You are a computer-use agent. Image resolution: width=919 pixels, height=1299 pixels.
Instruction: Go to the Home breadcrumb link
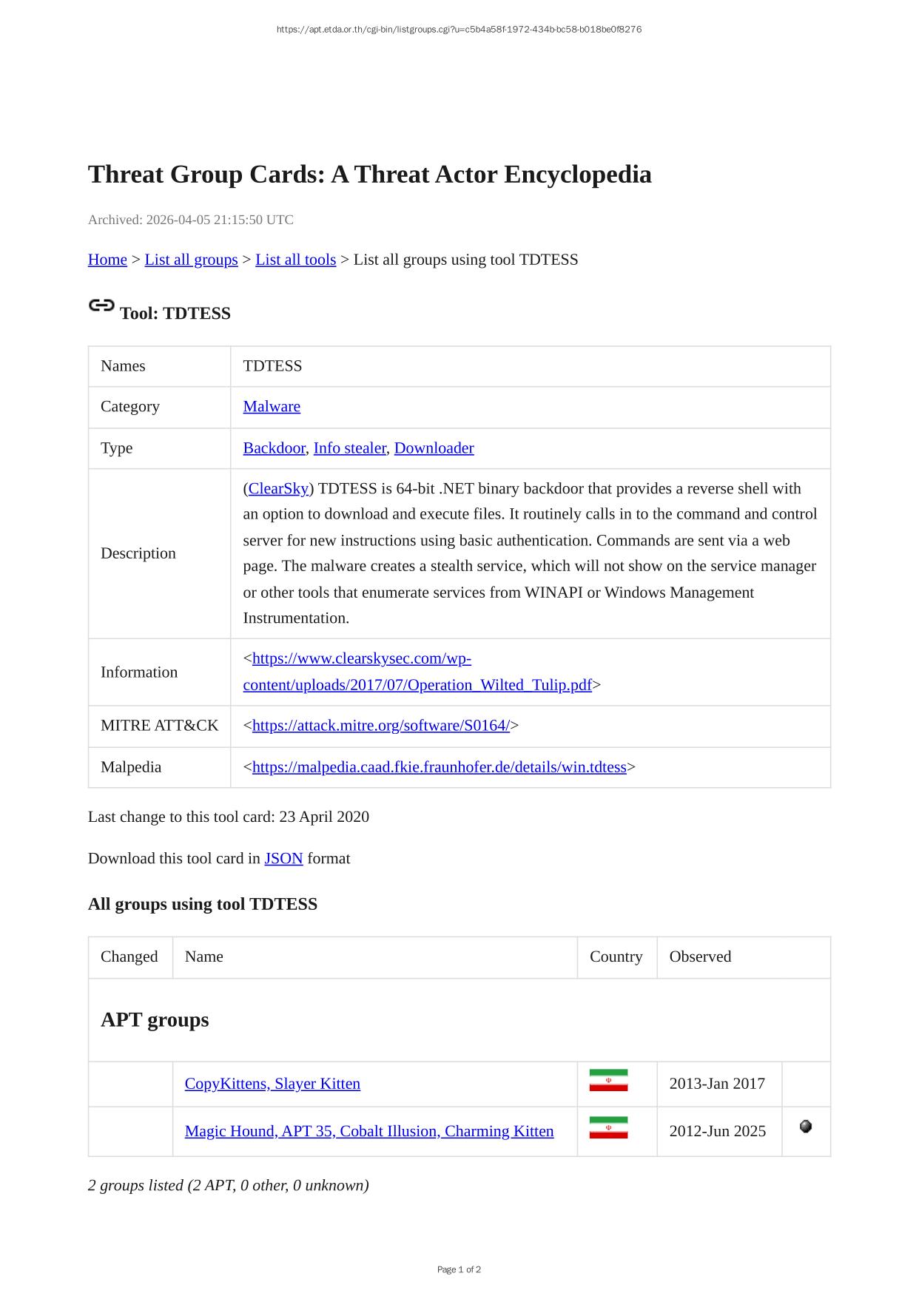tap(107, 260)
